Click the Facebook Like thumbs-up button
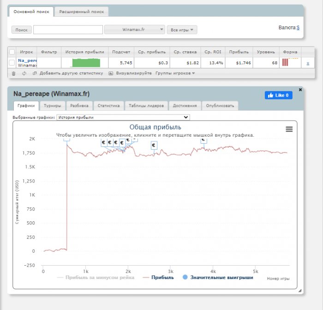 [279, 95]
